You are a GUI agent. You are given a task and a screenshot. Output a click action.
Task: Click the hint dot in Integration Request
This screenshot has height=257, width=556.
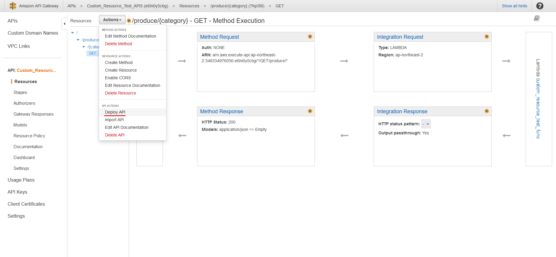[487, 37]
